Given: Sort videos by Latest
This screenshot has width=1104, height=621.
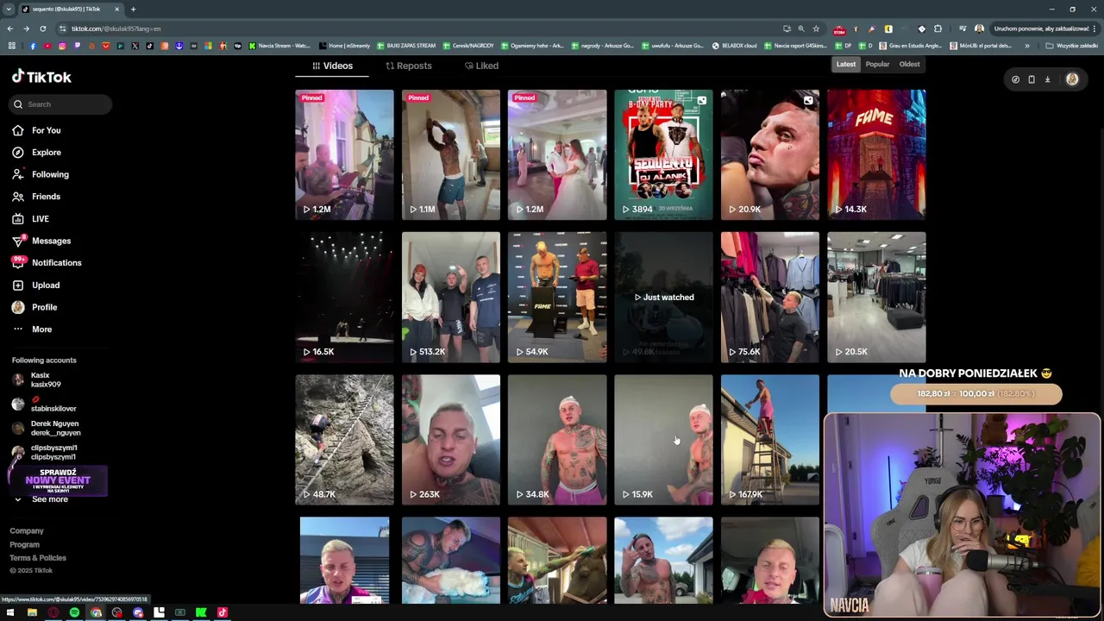Looking at the screenshot, I should point(846,64).
